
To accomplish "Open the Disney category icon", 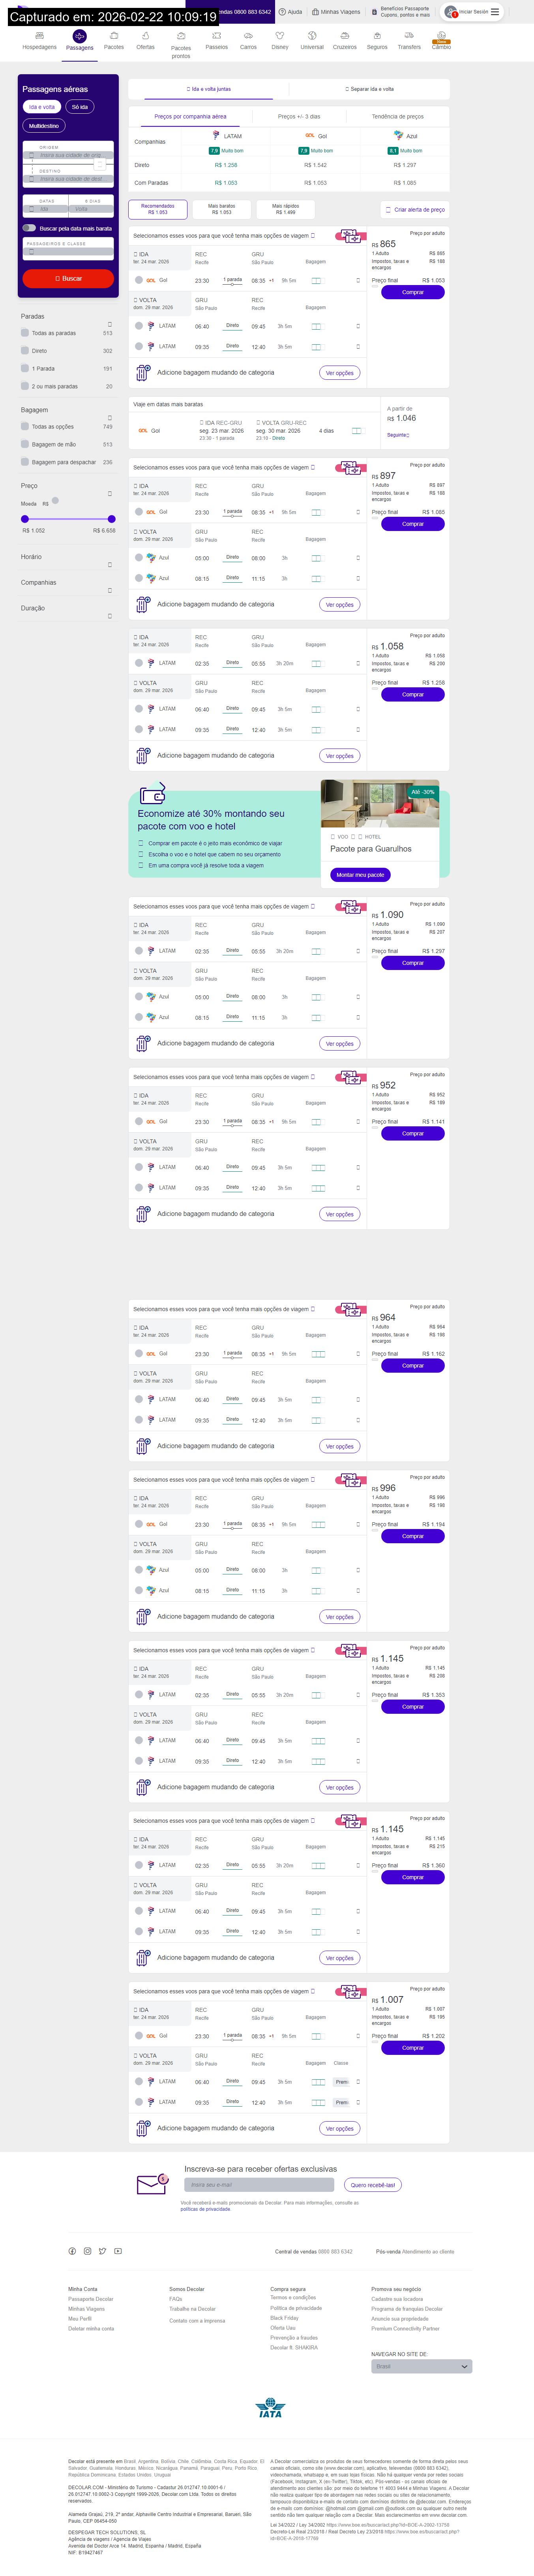I will coord(280,36).
